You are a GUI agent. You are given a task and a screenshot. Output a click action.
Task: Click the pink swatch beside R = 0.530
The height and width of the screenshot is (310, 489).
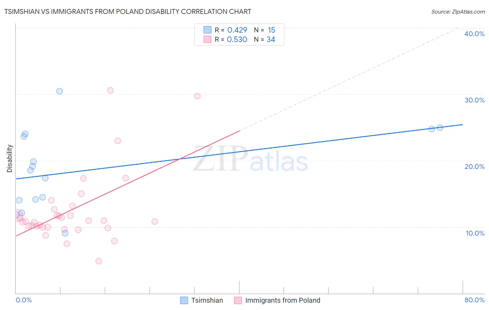(207, 39)
